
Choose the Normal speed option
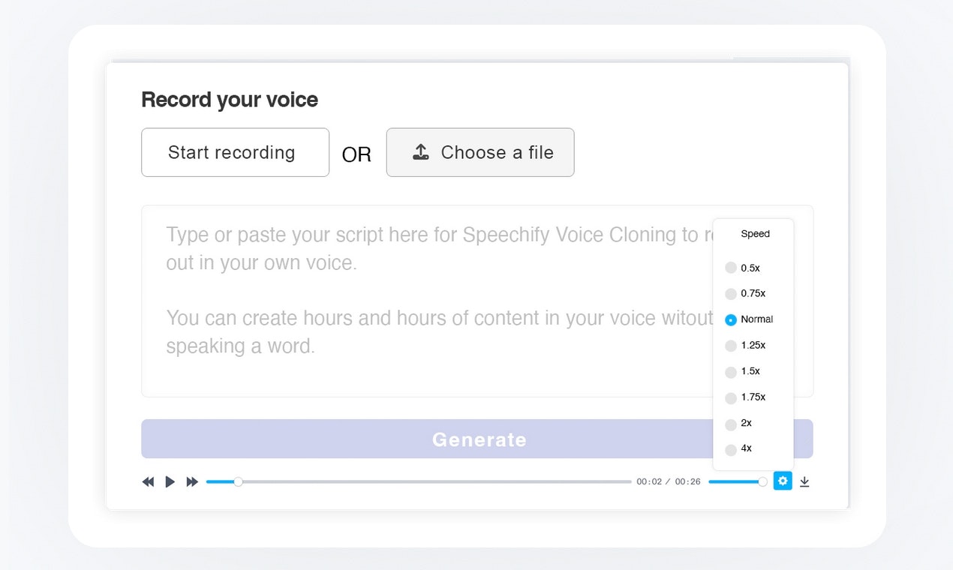(x=731, y=319)
